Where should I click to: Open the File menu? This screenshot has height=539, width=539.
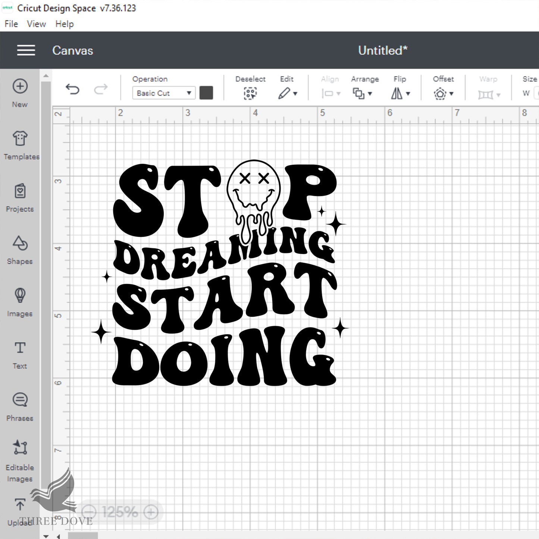click(11, 24)
